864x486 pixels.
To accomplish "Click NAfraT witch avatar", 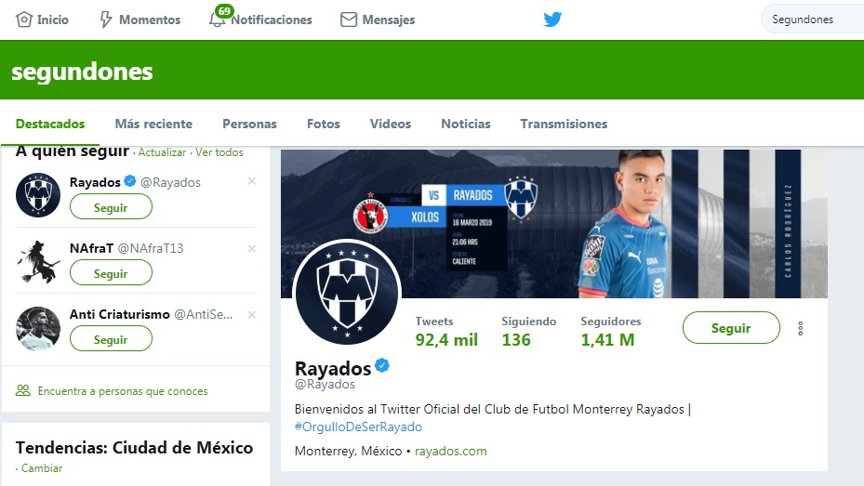I will (38, 261).
